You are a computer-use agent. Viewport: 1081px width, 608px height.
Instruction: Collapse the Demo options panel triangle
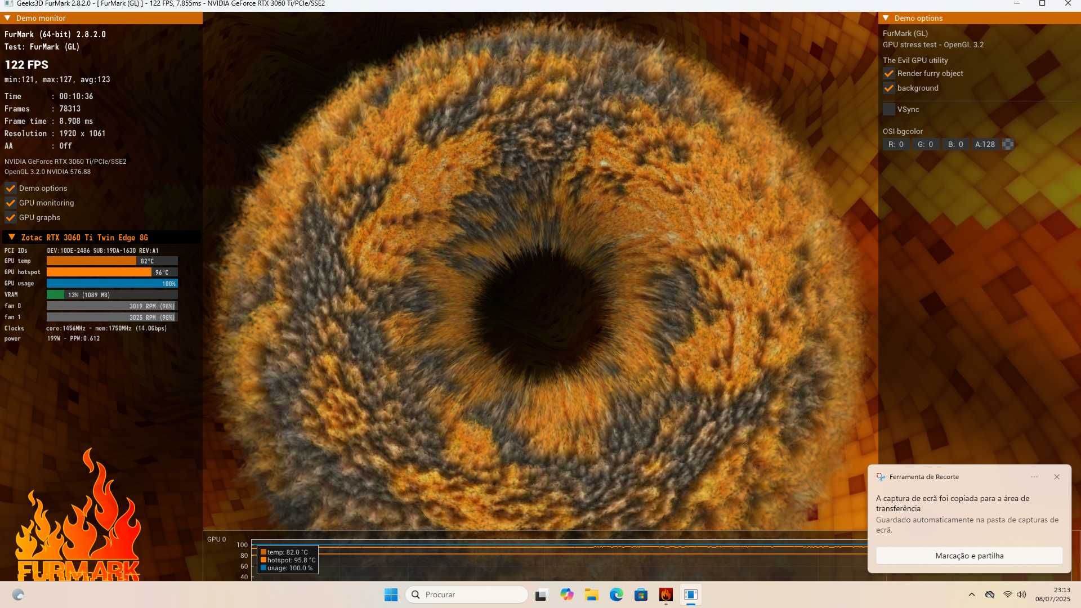(886, 18)
